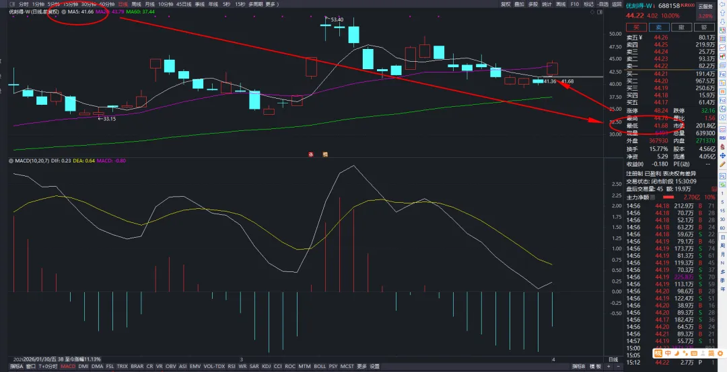
Task: Switch to the 分时 timeframe
Action: coord(24,4)
